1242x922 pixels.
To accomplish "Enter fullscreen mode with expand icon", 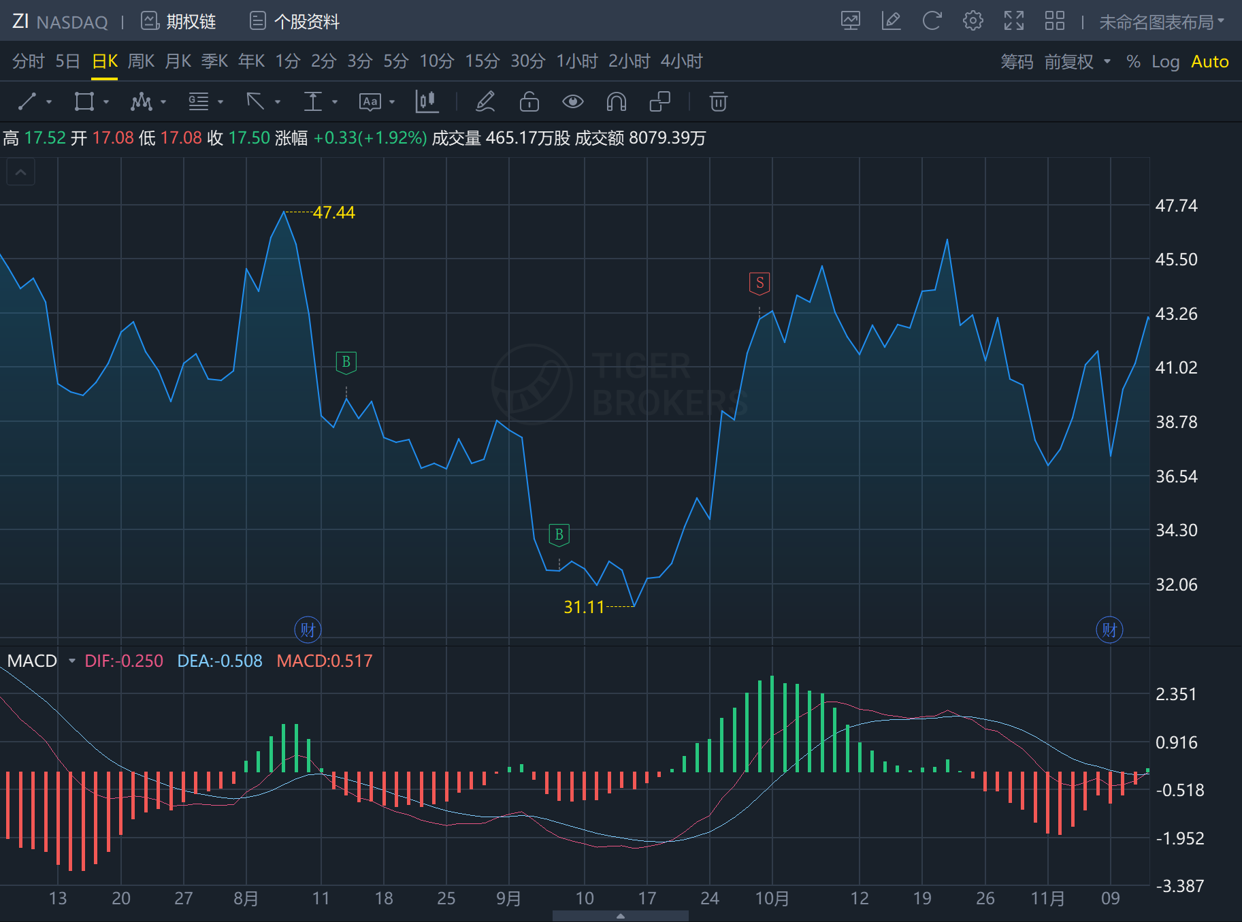I will [1013, 21].
